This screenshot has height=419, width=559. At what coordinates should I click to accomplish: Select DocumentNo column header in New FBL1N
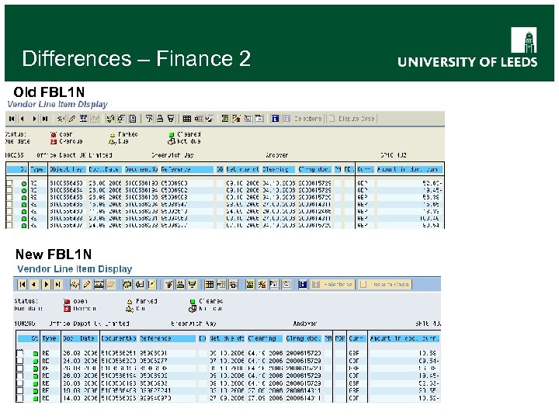click(119, 338)
